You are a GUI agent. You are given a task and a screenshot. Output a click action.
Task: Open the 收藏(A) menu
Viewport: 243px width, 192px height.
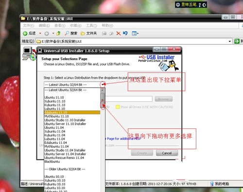tap(75, 25)
